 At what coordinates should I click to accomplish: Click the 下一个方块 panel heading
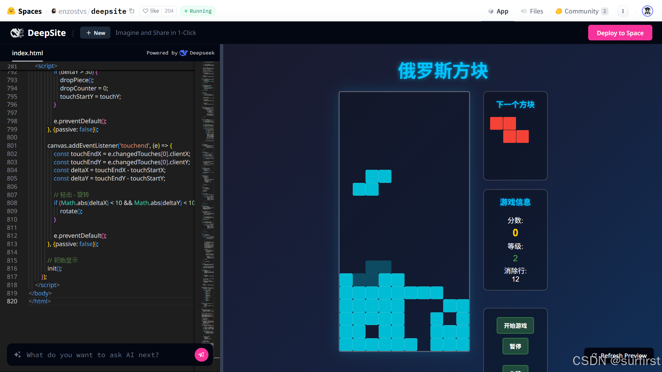click(515, 105)
